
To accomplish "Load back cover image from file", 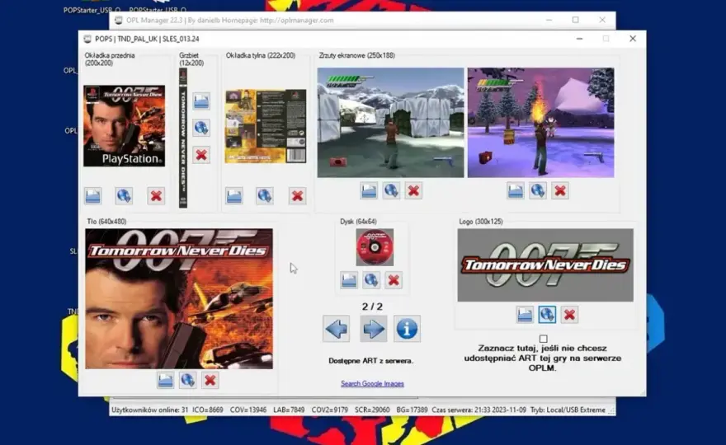I will pos(233,195).
